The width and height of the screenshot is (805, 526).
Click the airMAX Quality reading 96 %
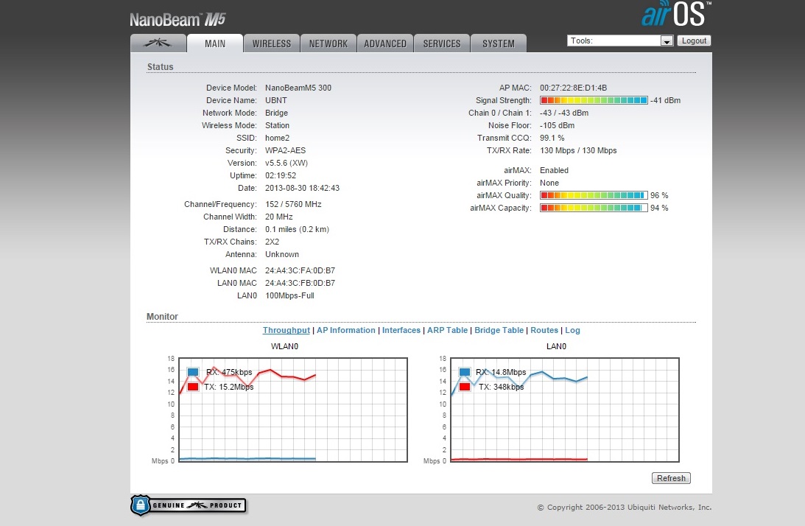(x=659, y=195)
